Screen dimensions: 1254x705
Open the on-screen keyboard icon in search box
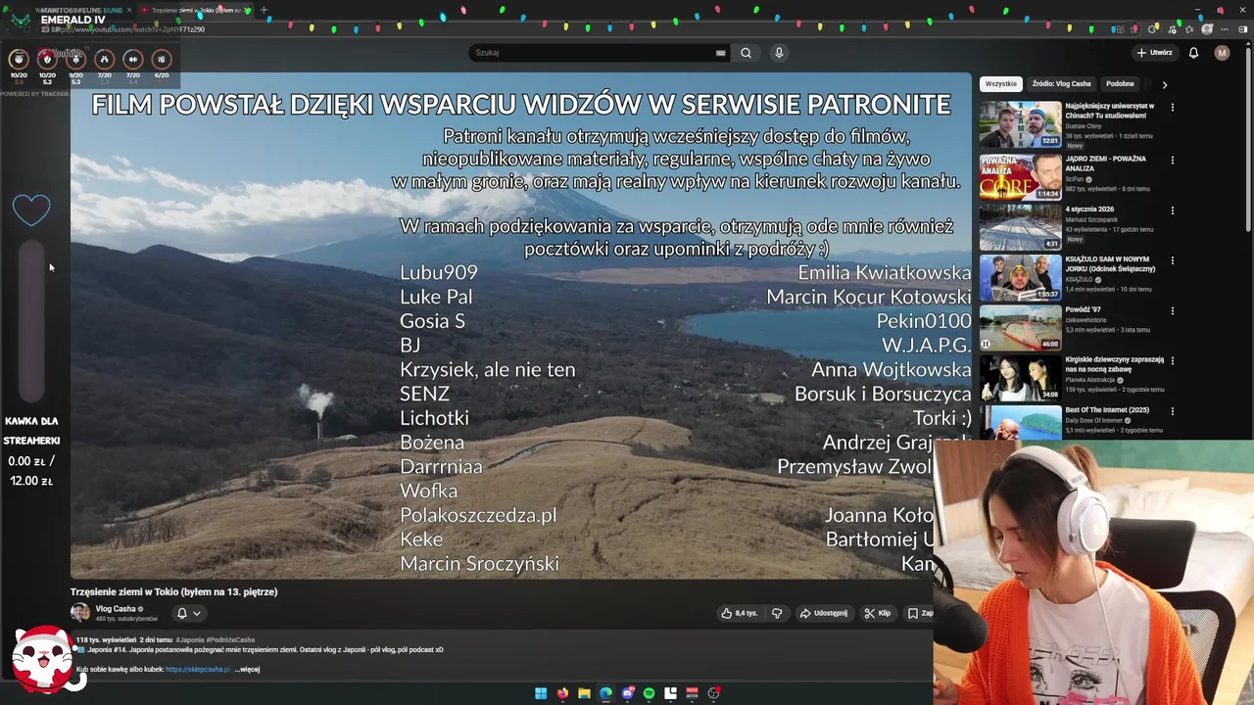721,53
